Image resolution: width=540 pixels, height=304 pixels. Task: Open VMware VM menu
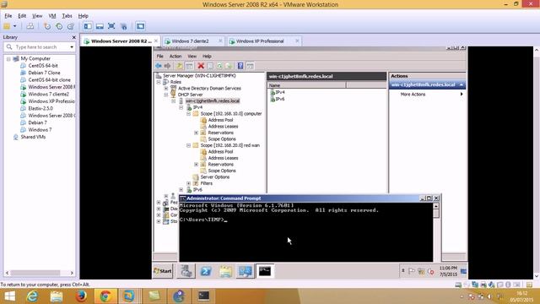point(52,16)
